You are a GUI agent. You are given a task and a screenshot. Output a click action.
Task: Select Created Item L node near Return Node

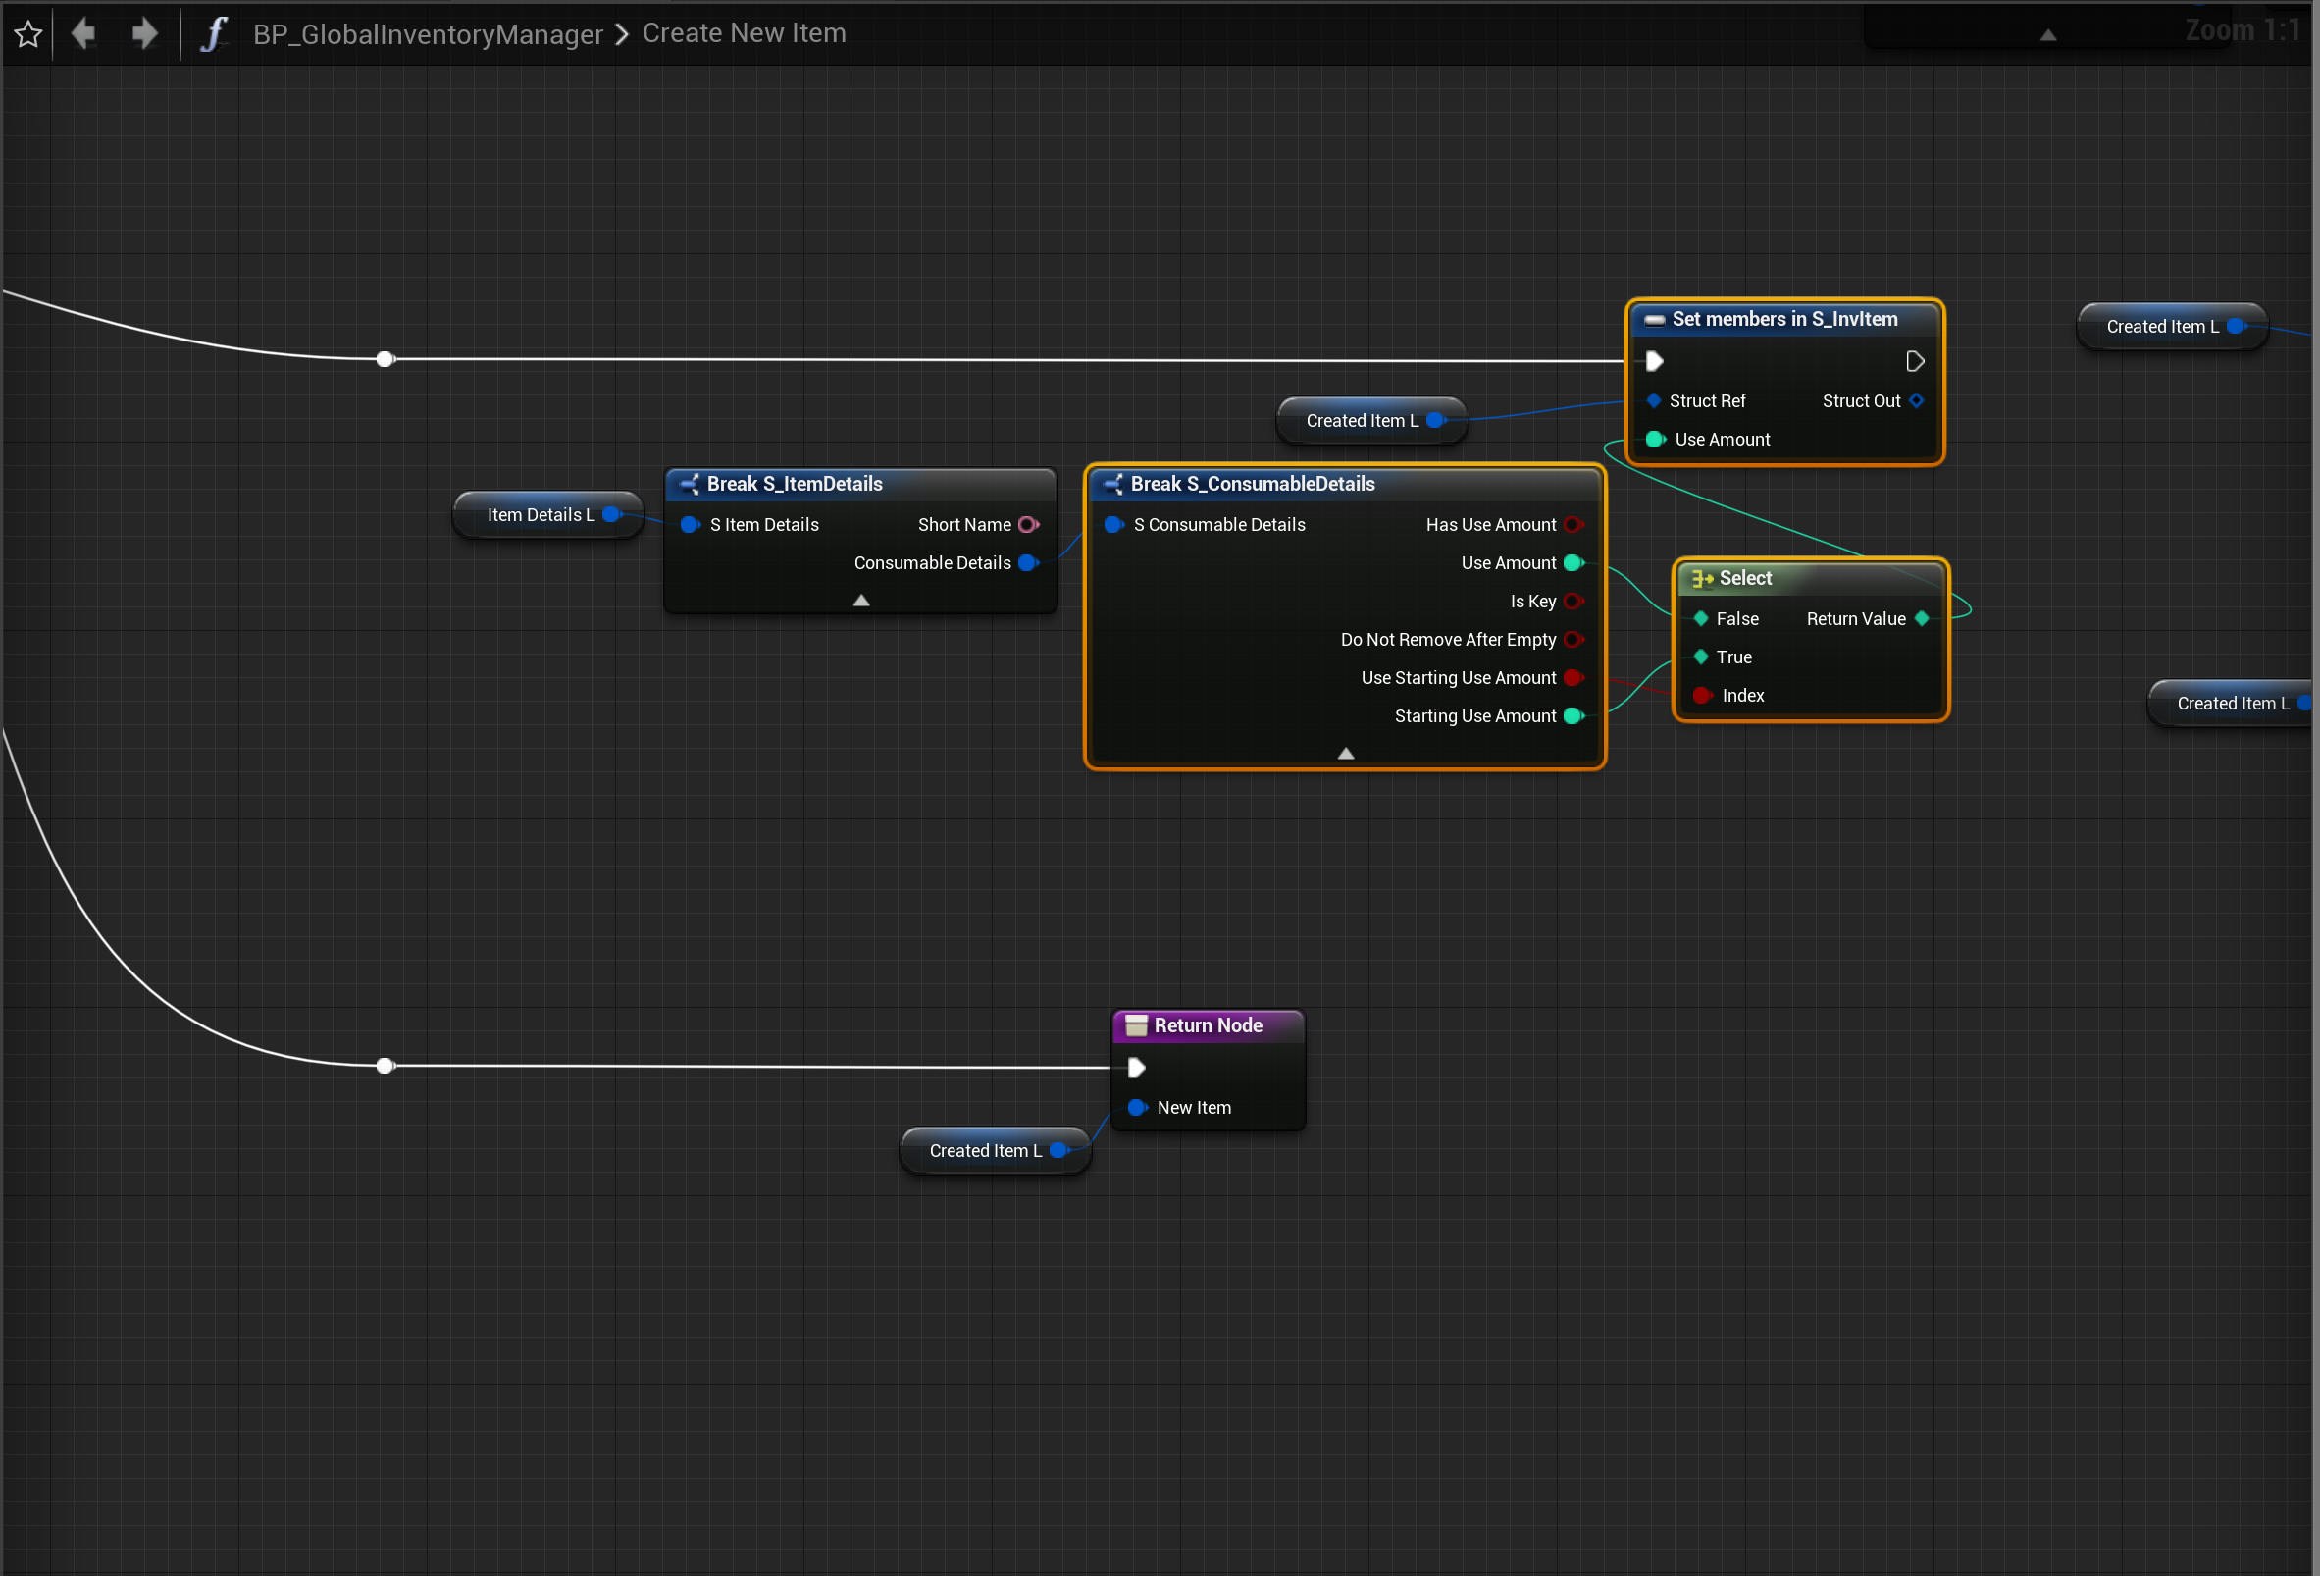984,1150
